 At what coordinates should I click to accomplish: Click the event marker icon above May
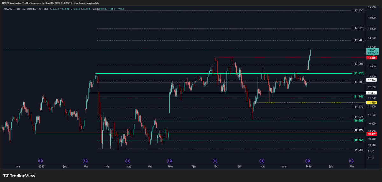pos(128,161)
